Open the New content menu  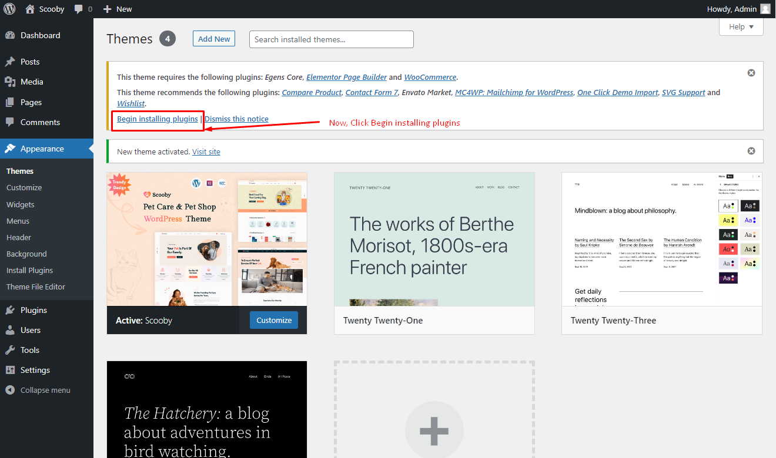118,9
